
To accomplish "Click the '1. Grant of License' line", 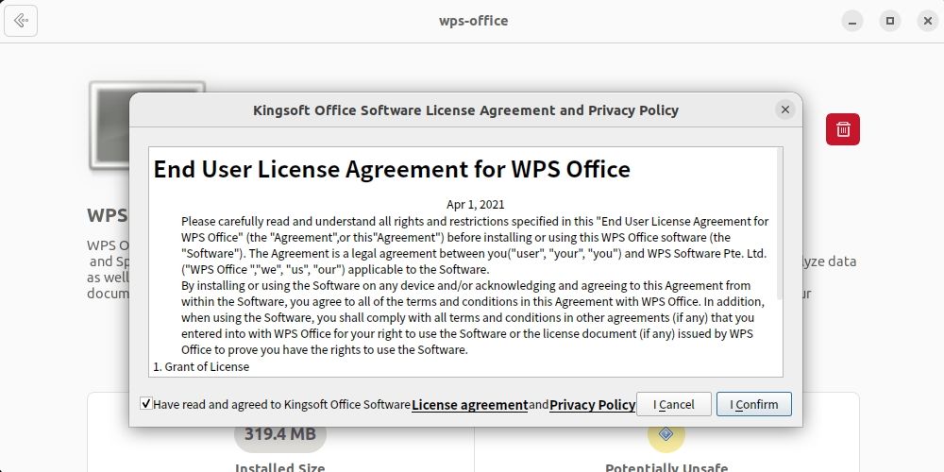I will (201, 366).
